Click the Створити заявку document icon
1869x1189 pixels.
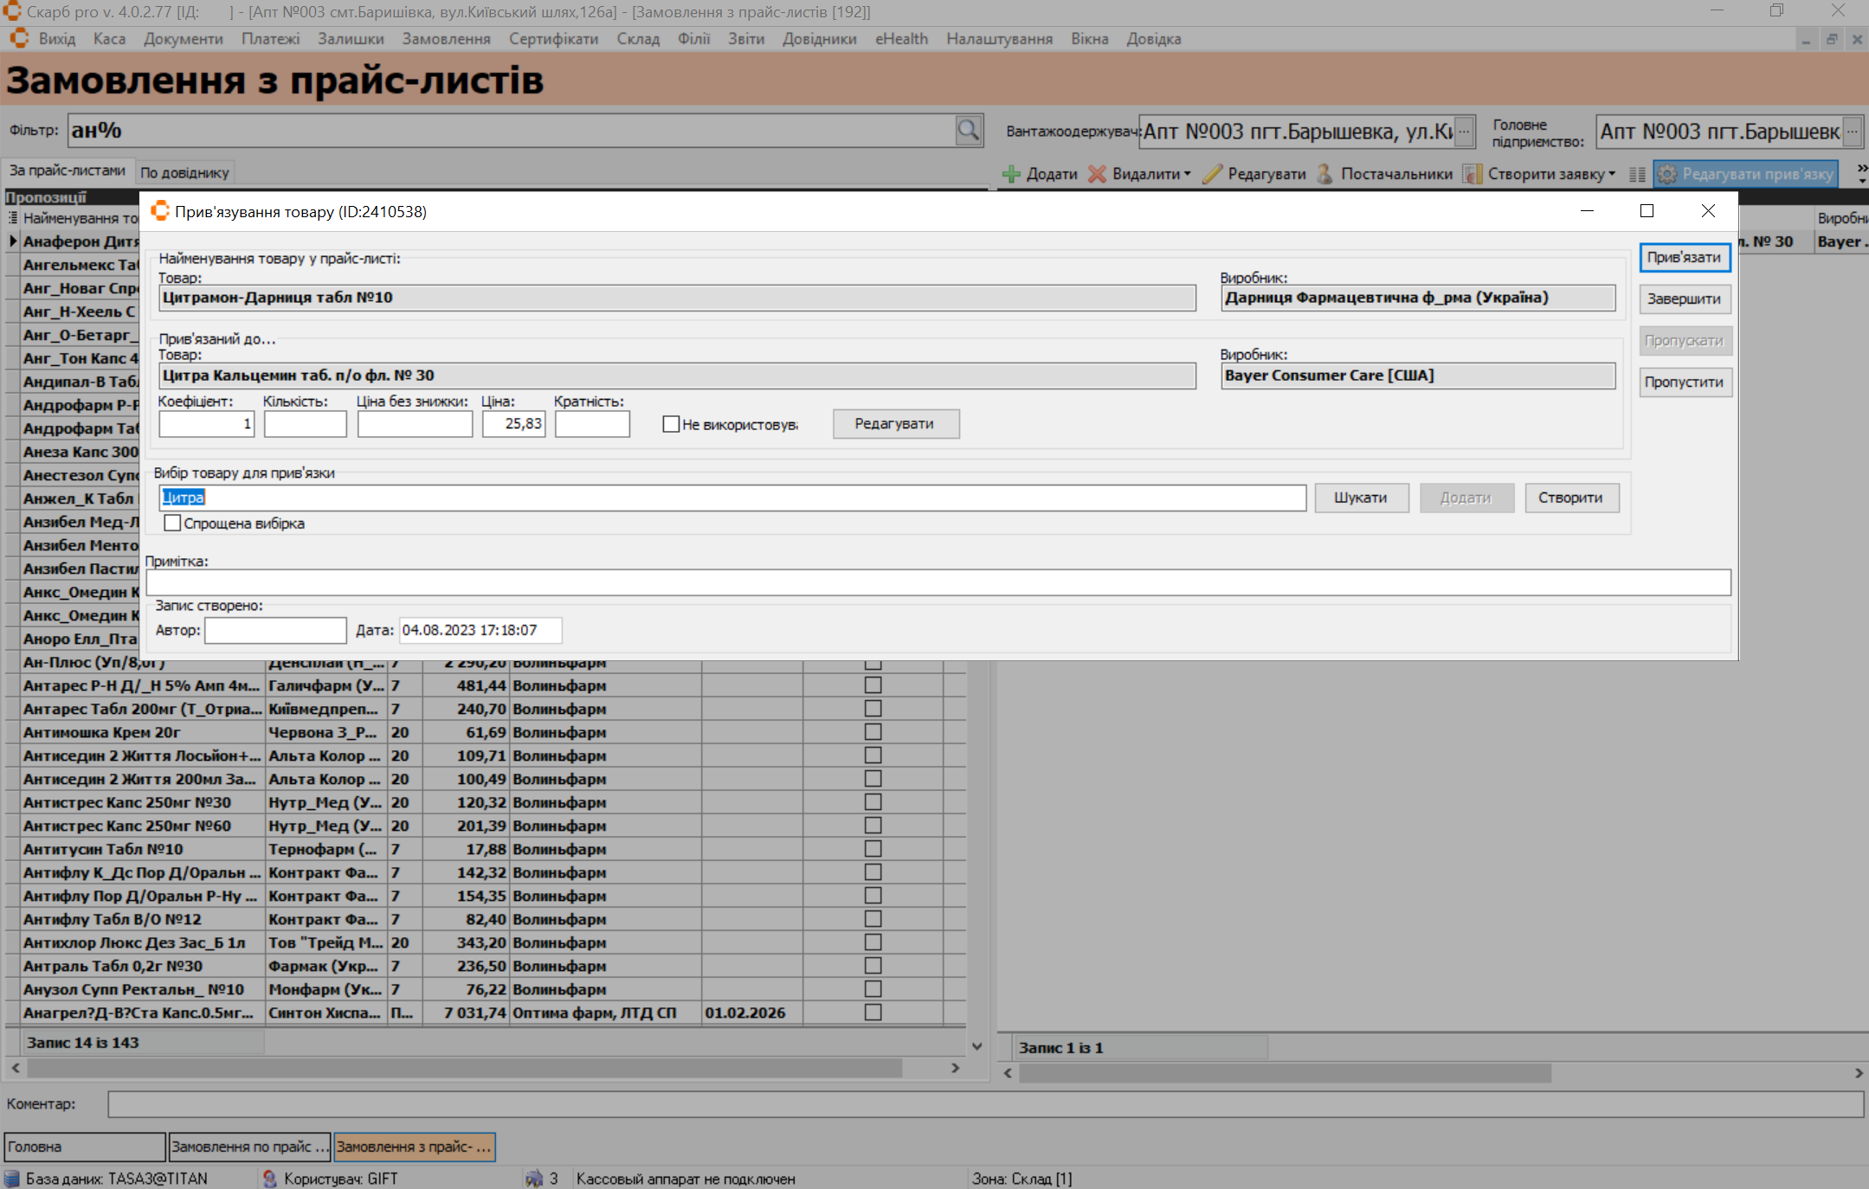click(x=1472, y=174)
